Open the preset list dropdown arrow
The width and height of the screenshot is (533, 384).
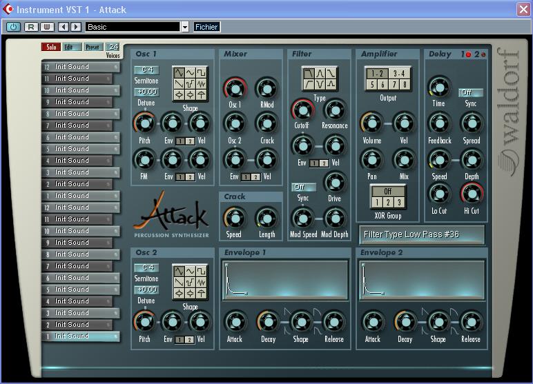(184, 27)
